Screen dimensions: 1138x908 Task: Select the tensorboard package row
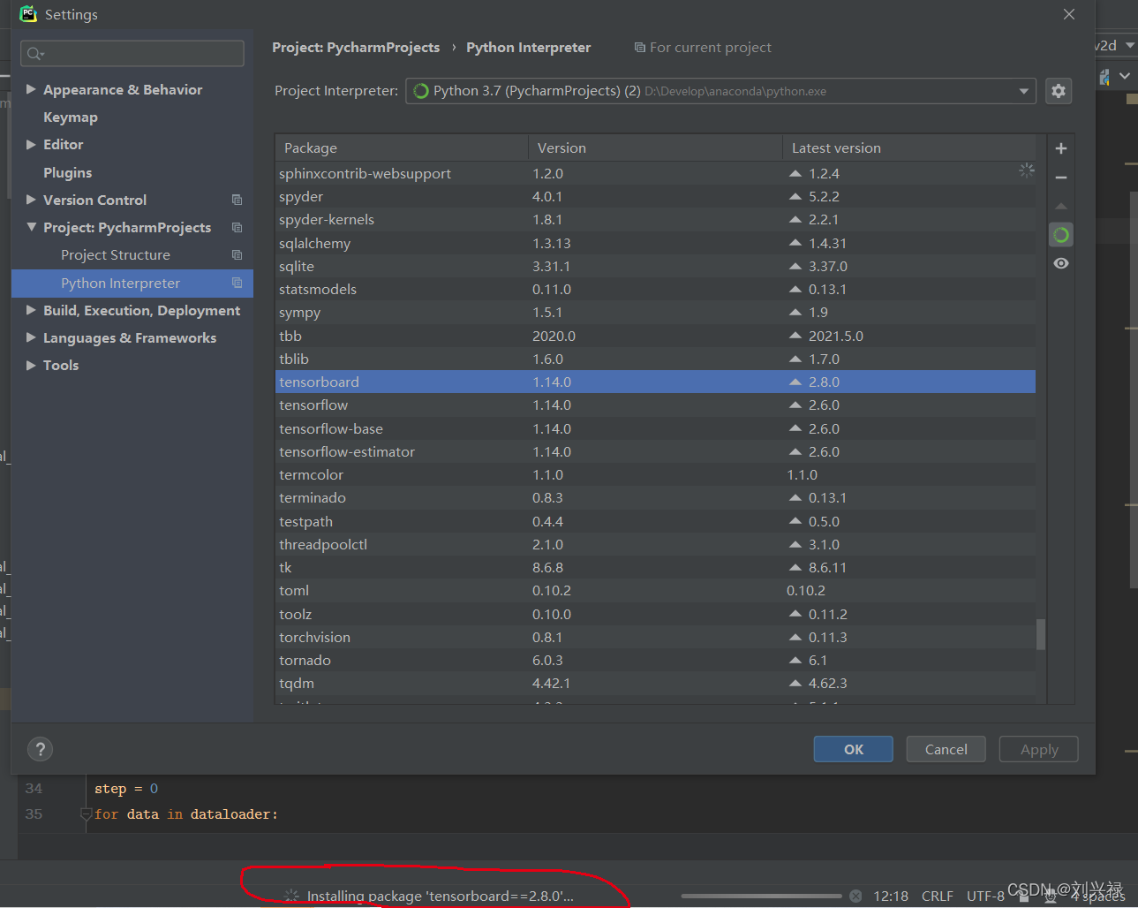[x=655, y=382]
